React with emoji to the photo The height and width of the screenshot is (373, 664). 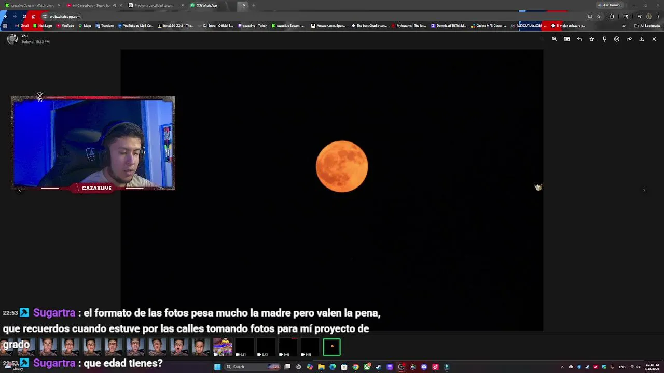point(617,39)
